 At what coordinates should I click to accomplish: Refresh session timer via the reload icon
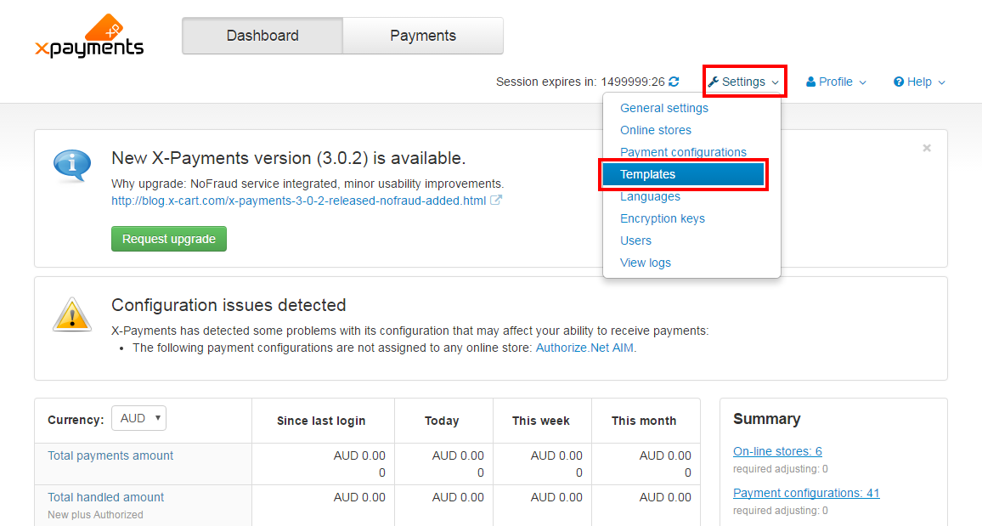click(x=674, y=82)
